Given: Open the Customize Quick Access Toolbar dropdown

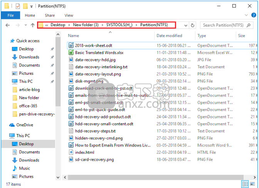Looking at the screenshot, I should point(32,6).
